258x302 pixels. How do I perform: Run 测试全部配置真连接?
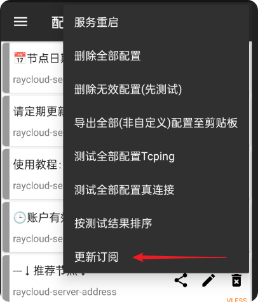[156, 190]
